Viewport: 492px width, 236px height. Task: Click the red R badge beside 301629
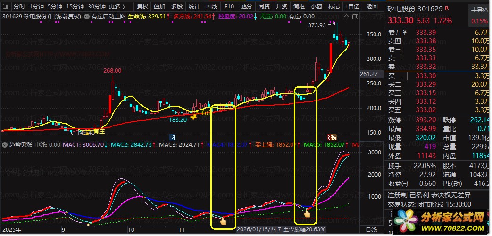(x=447, y=8)
